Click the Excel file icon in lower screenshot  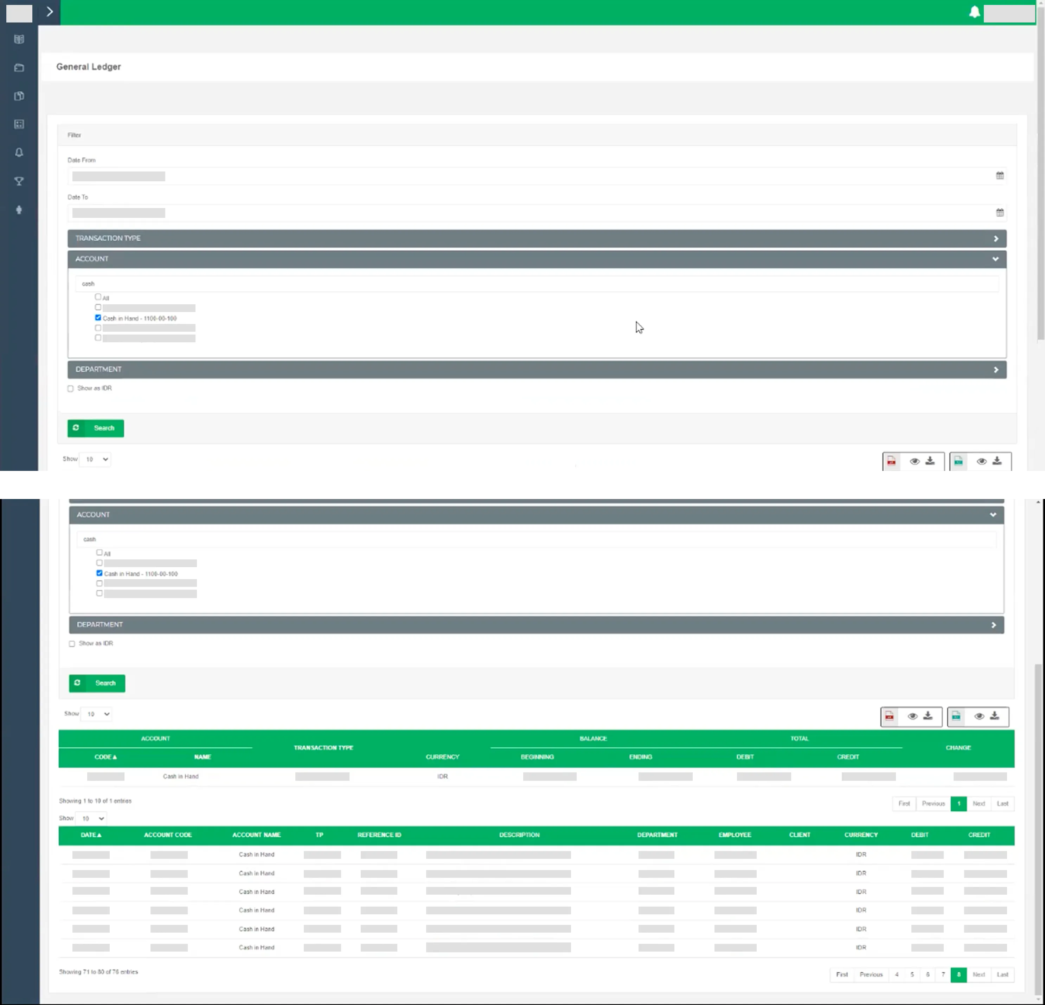[x=956, y=716]
